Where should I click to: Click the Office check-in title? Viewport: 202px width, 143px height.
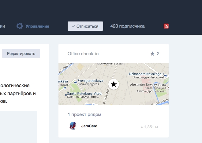(x=83, y=54)
